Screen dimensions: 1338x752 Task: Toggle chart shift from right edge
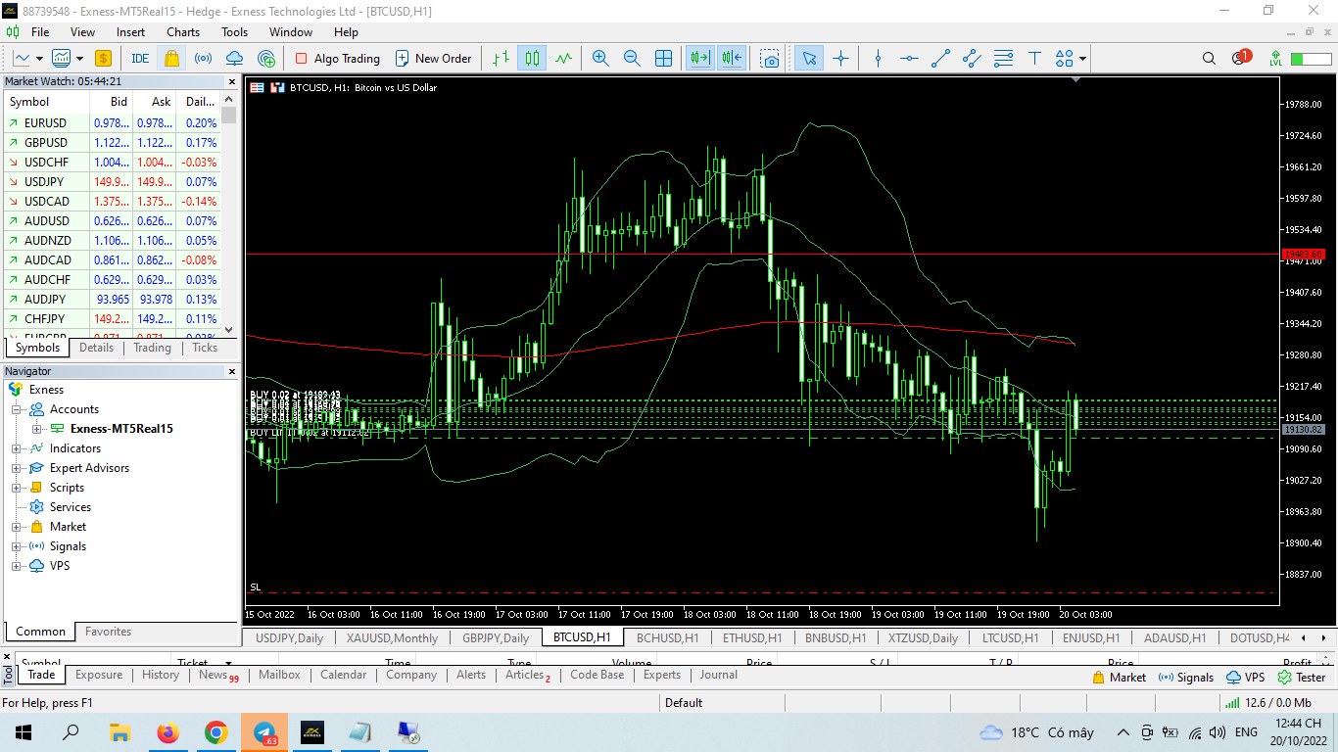[732, 59]
